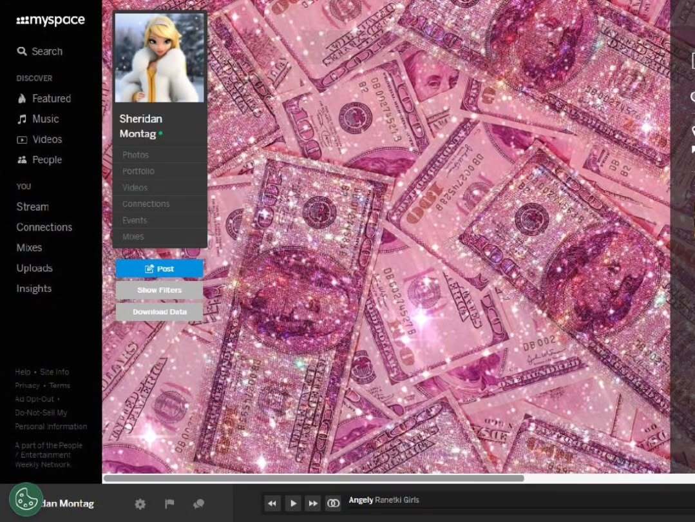Open the chat bubbles icon
Image resolution: width=695 pixels, height=522 pixels.
coord(198,504)
